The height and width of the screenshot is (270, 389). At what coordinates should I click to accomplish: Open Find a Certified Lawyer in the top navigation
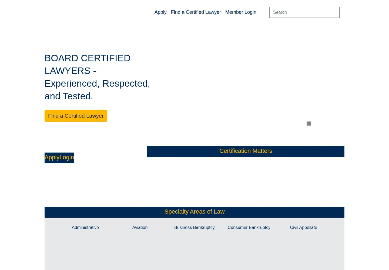click(196, 12)
